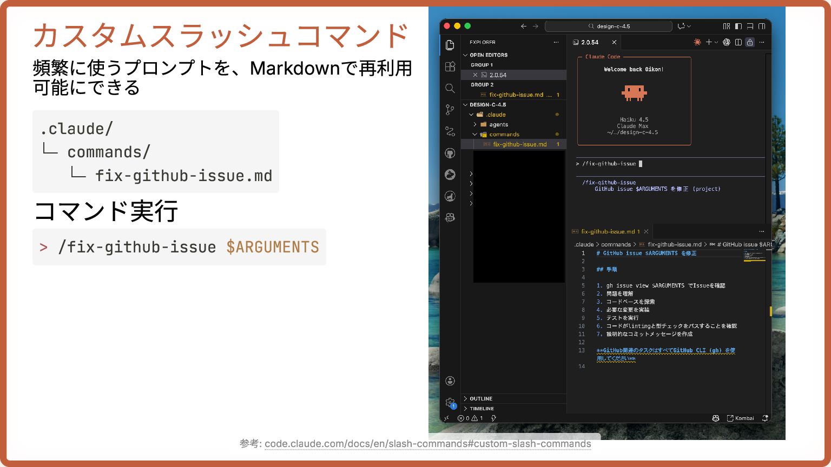
Task: Toggle the lock group button in toolbar
Action: [750, 42]
